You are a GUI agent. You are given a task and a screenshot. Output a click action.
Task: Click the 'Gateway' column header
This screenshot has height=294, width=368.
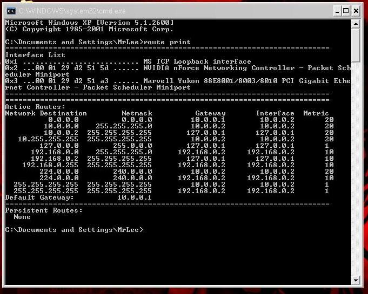pyautogui.click(x=210, y=113)
